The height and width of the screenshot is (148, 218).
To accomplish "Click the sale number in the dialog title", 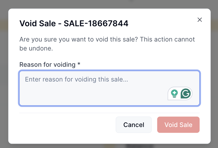I will click(96, 23).
